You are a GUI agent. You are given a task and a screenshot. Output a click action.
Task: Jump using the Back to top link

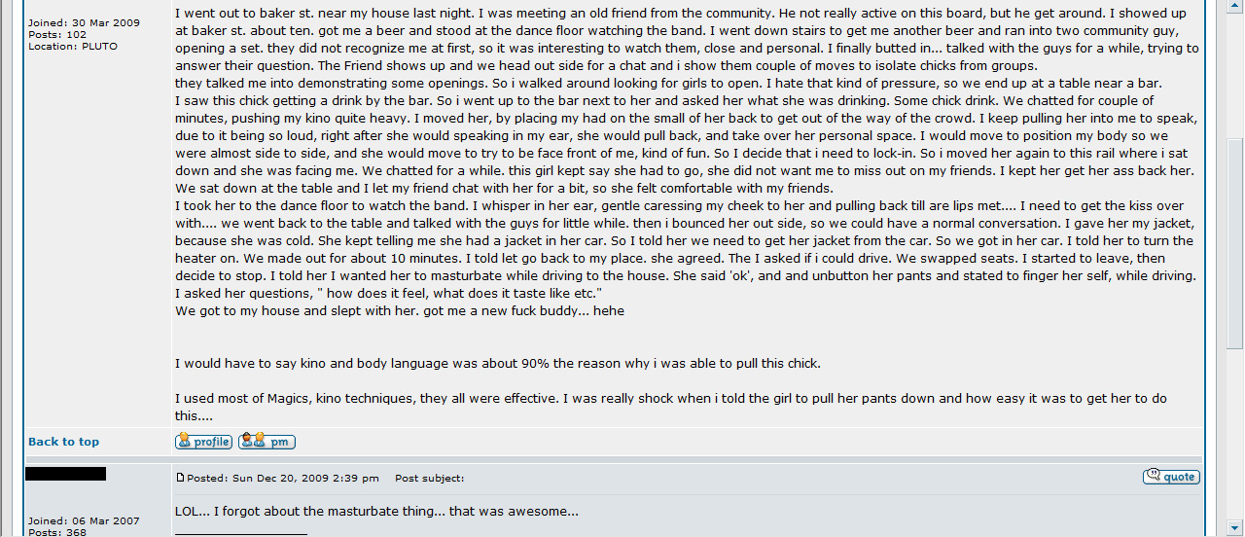click(x=63, y=442)
